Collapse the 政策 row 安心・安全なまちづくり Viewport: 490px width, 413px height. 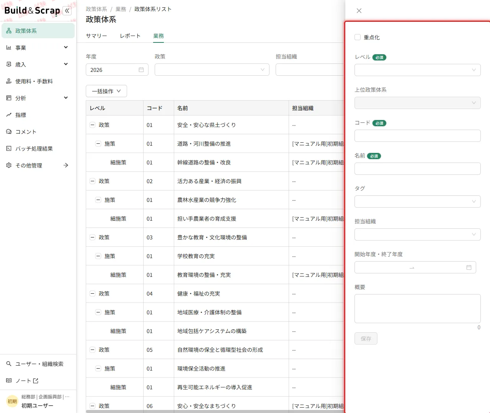pos(92,406)
